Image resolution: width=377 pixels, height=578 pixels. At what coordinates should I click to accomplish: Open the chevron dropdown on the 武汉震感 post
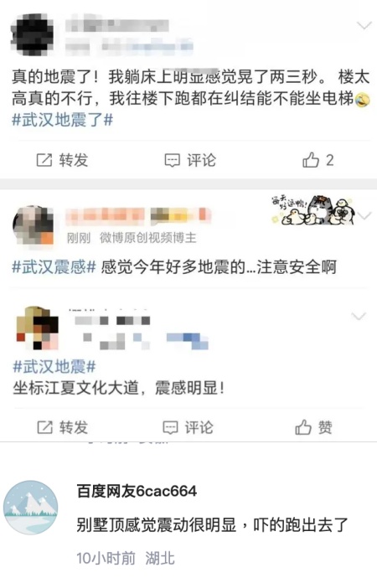pyautogui.click(x=364, y=215)
